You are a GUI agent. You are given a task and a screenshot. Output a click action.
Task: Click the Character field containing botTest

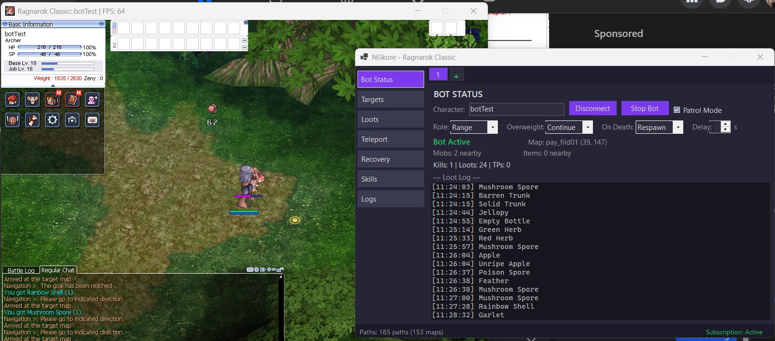(517, 109)
